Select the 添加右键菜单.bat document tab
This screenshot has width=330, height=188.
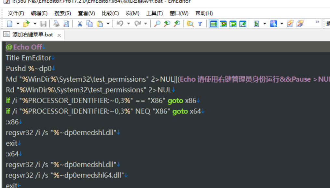(33, 35)
